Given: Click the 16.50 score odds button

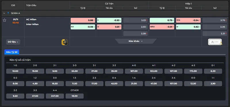Looking at the screenshot, I should click(55, 83).
